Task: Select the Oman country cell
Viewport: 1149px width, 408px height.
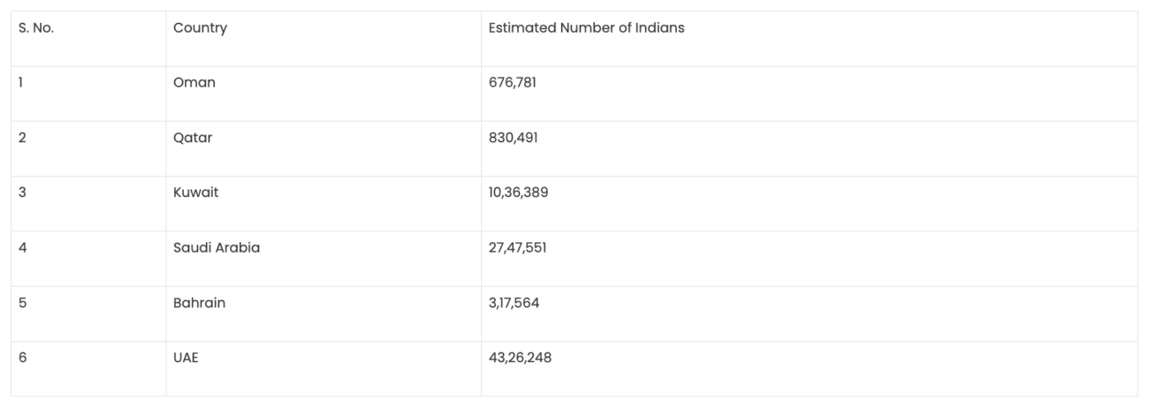Action: pyautogui.click(x=194, y=83)
